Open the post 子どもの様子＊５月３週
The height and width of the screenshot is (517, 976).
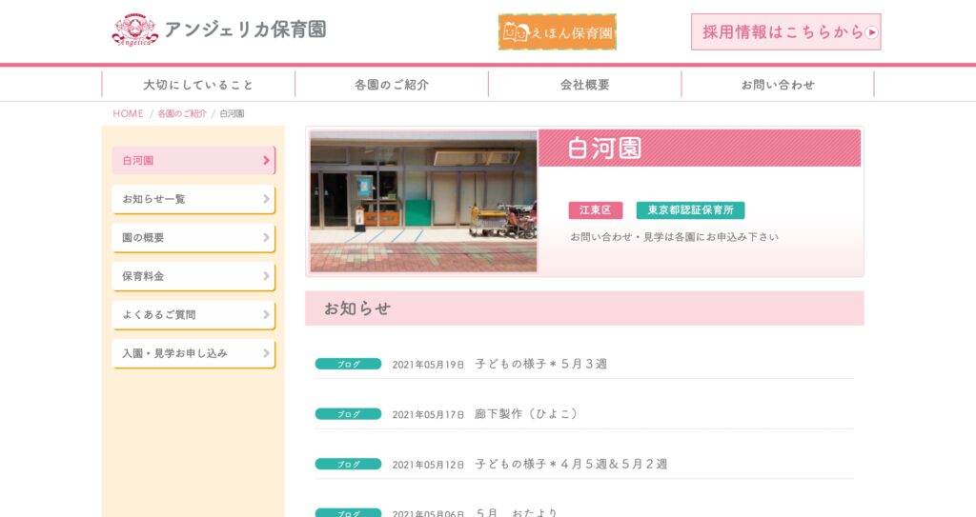point(541,364)
